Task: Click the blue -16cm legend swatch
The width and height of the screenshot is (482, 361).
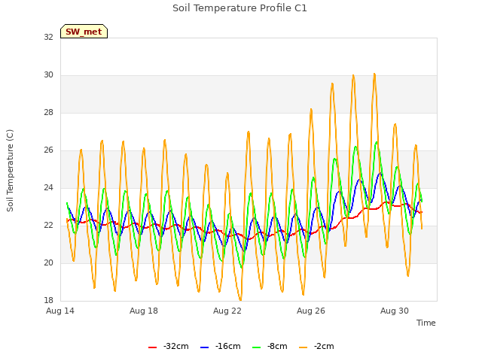Action: click(204, 347)
